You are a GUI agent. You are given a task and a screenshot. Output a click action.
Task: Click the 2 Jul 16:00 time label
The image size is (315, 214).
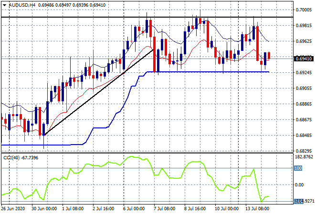(103, 209)
